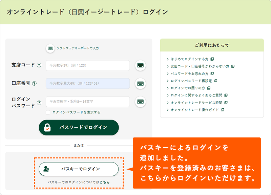The width and height of the screenshot is (271, 195).
Task: Open keyboard icon beside ログインパスワード field
Action: 140,101
